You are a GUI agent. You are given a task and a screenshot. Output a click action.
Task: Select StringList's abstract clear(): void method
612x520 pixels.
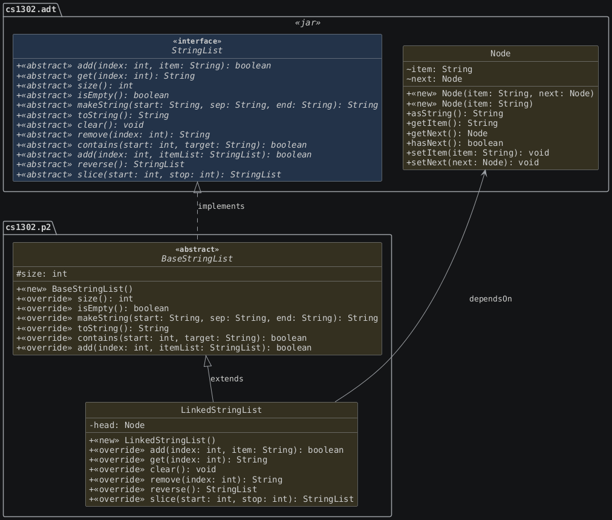pyautogui.click(x=80, y=125)
